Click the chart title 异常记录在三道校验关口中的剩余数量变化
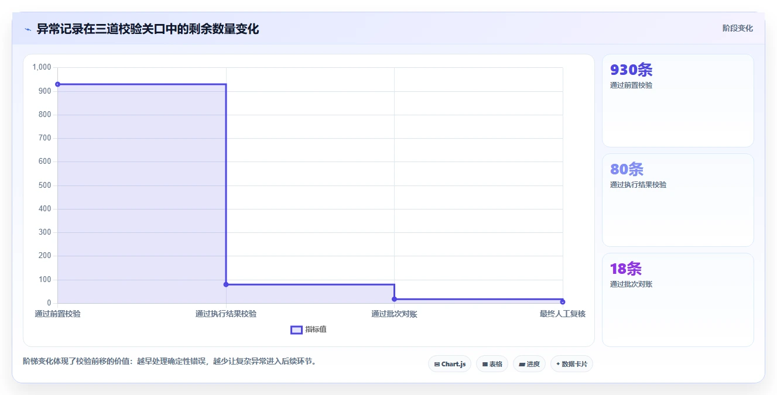 point(148,29)
